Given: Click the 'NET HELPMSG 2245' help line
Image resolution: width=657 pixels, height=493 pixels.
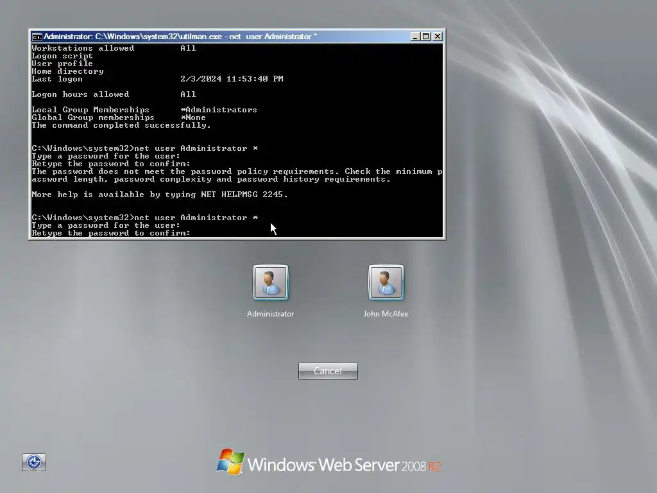Looking at the screenshot, I should tap(160, 195).
